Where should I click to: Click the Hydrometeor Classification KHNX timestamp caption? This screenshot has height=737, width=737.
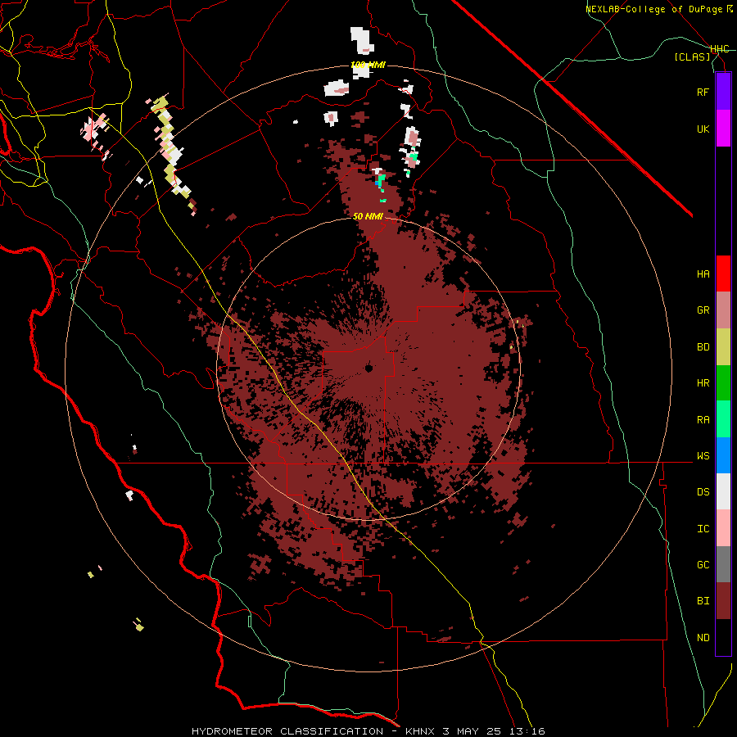click(368, 731)
